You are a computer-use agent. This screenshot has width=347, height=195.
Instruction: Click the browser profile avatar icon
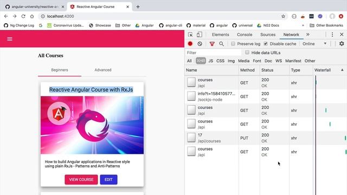pos(332,16)
